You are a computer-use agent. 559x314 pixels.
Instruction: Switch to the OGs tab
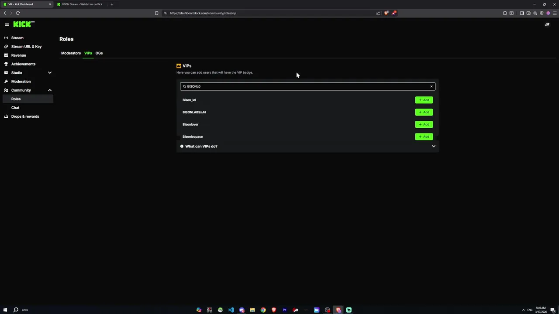pos(99,53)
